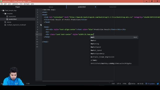Minimize the Atom window
Viewport: 160px width, 90px height.
pyautogui.click(x=146, y=1)
